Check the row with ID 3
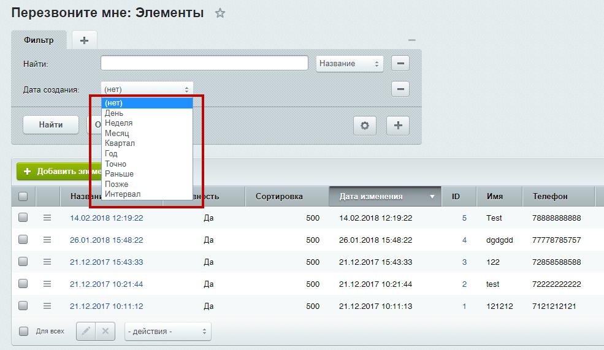The height and width of the screenshot is (350, 604). [23, 262]
